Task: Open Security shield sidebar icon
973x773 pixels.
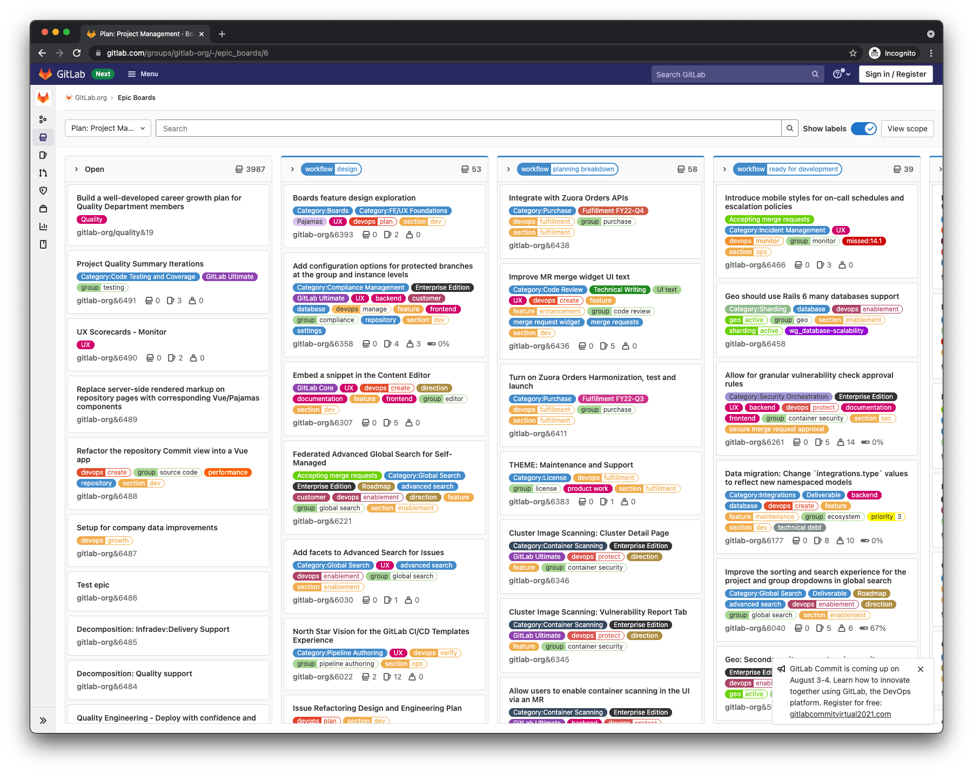Action: tap(43, 191)
